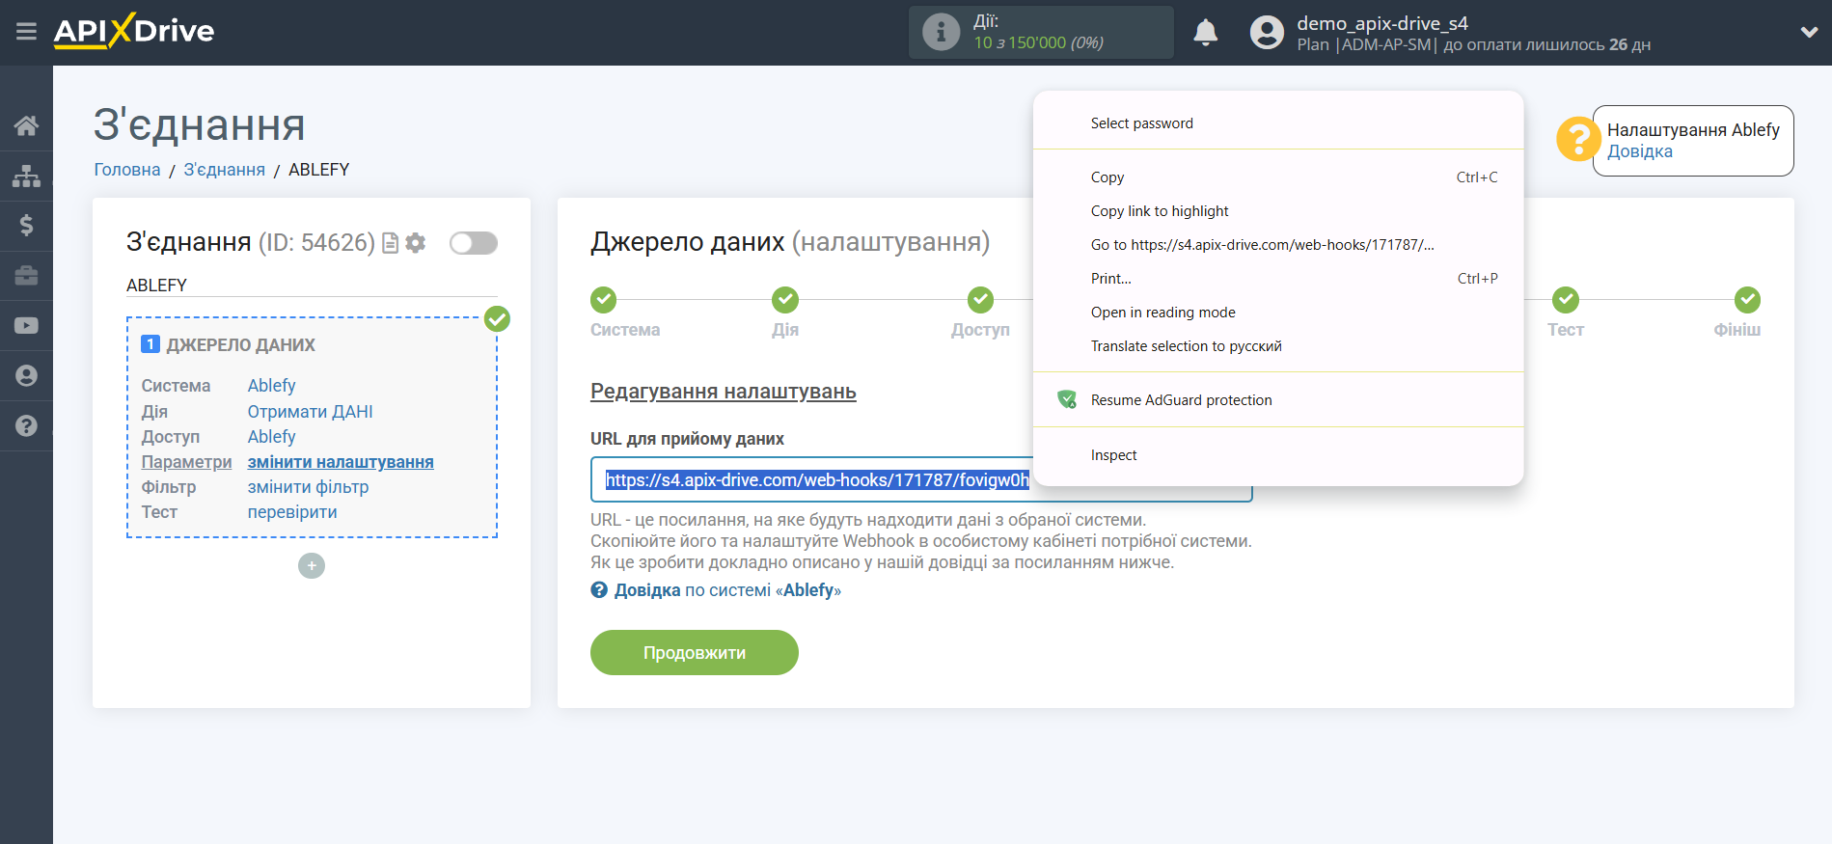
Task: Open the Home sidebar icon
Action: coord(26,125)
